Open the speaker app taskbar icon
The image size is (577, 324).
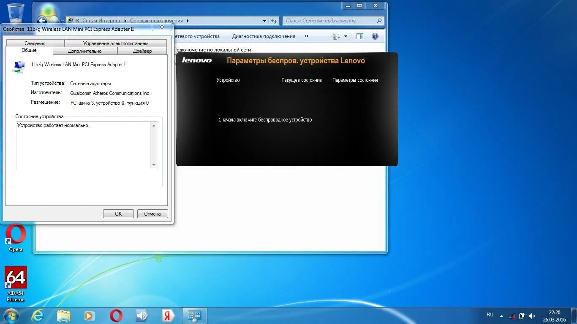tap(142, 316)
